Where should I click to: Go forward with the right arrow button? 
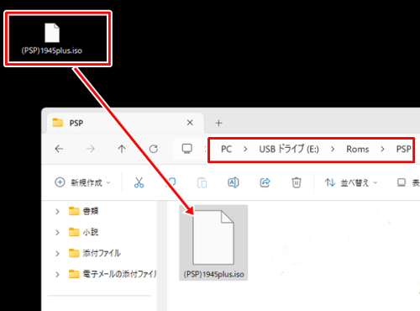[90, 149]
